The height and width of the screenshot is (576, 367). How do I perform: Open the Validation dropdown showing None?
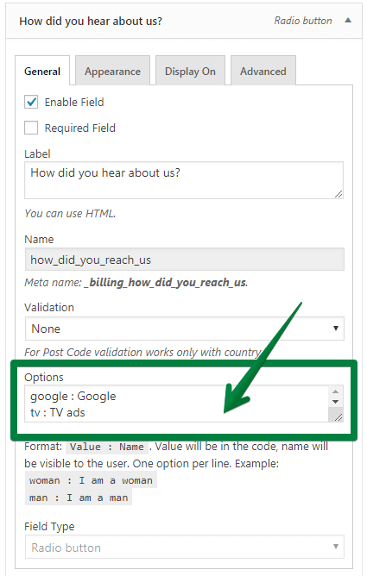[184, 329]
